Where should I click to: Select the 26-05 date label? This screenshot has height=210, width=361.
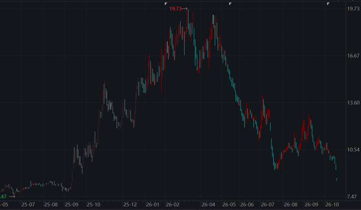[229, 205]
